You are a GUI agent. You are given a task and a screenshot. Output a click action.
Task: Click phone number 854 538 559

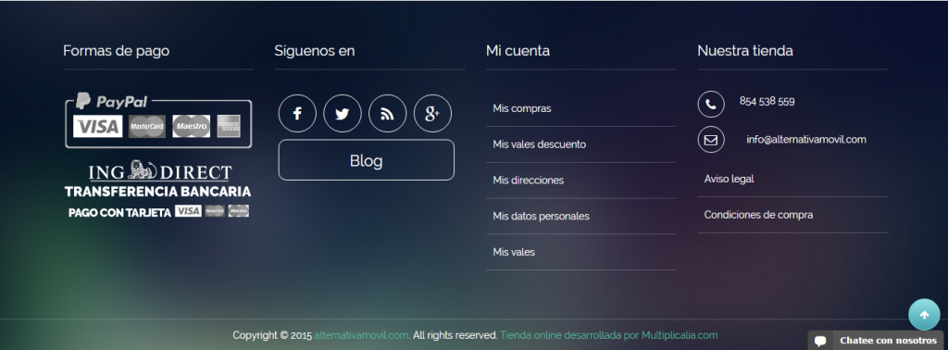[767, 102]
